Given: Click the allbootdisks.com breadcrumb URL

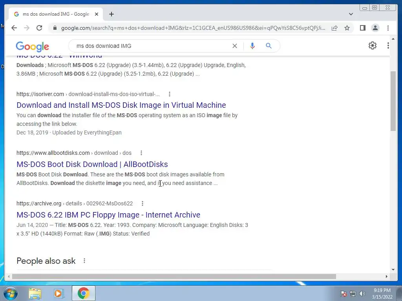Looking at the screenshot, I should [74, 153].
